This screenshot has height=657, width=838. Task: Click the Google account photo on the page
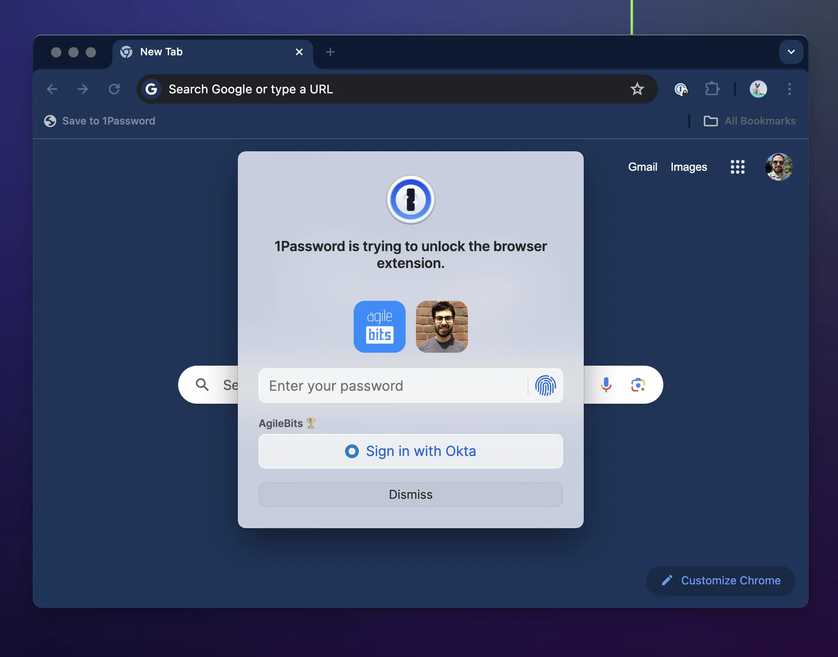pos(779,167)
